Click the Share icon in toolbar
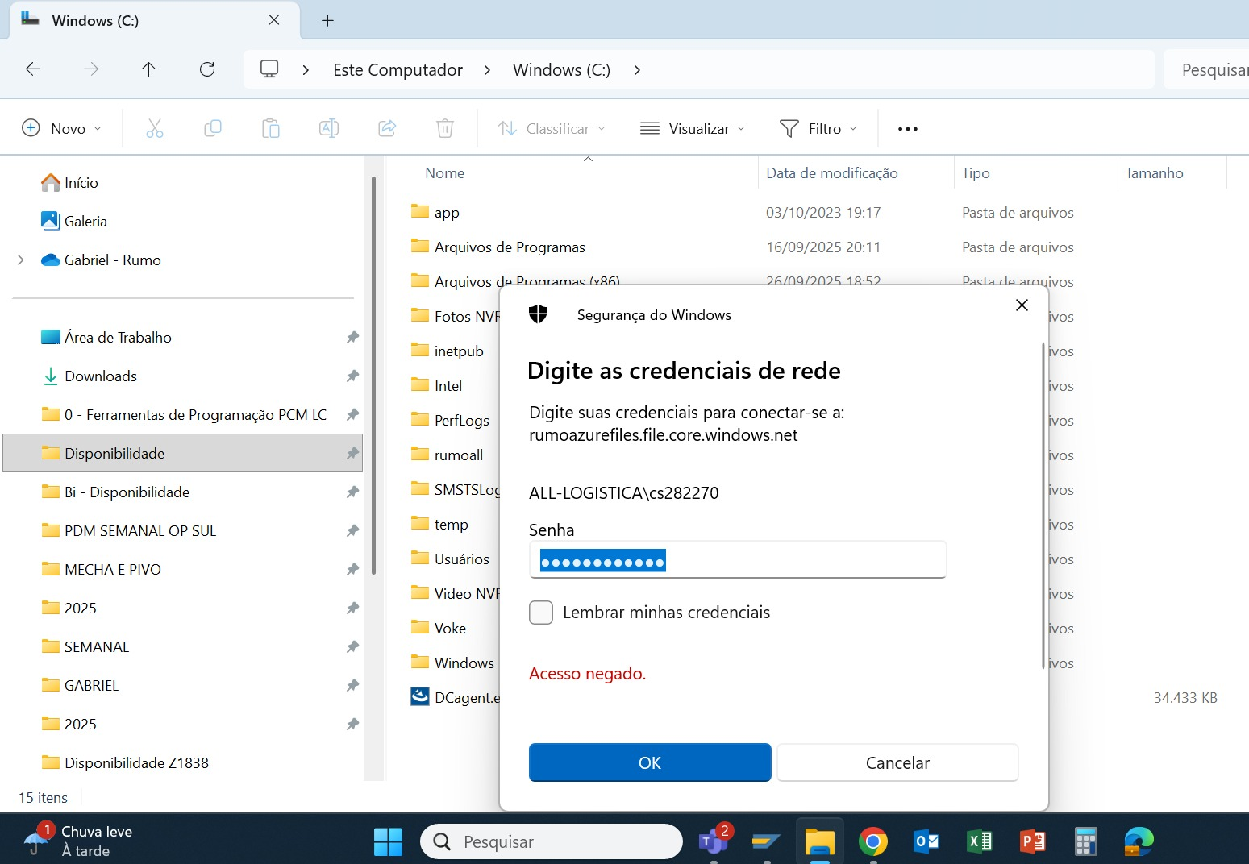This screenshot has height=864, width=1249. pyautogui.click(x=387, y=128)
